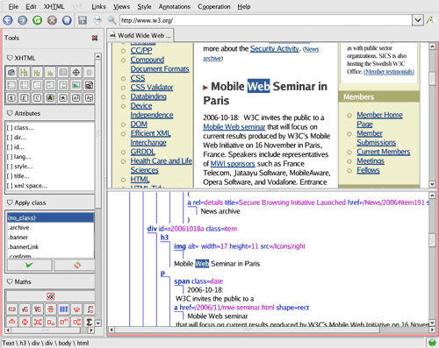439x348 pixels.
Task: Click the Save document floppy icon
Action: coord(83,20)
